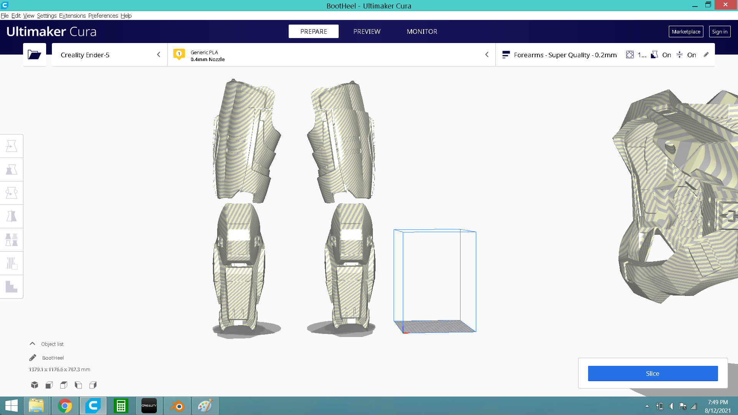
Task: Open Blender from taskbar
Action: pyautogui.click(x=177, y=406)
